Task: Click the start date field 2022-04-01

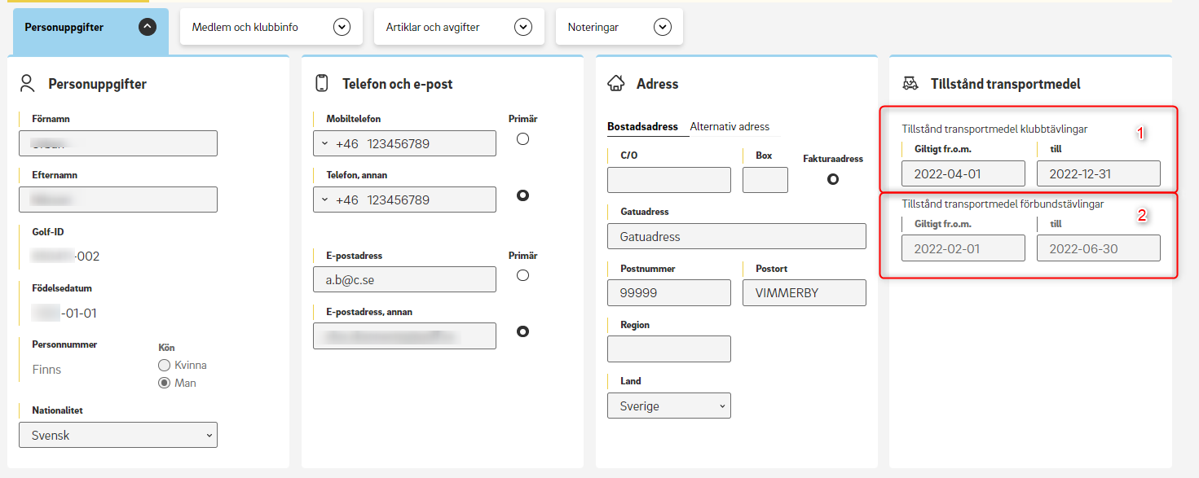Action: click(x=963, y=173)
